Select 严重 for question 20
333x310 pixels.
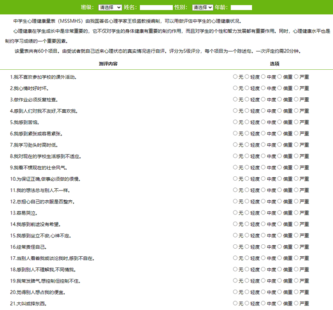tap(296, 292)
